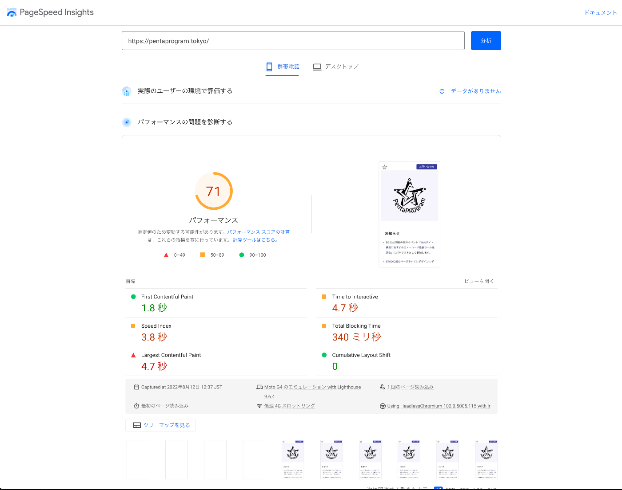
Task: Click the device icon beside Moto G4
Action: (259, 387)
